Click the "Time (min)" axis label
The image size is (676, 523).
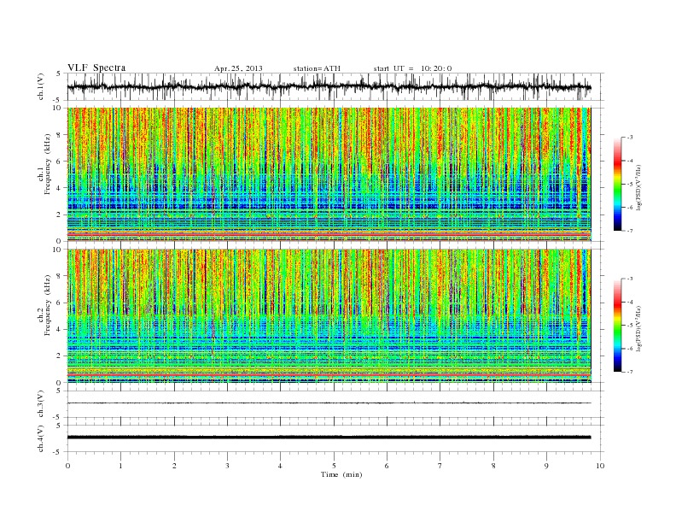click(341, 474)
